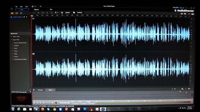
Task: Click the cut scissors toolbar icon
Action: [34, 12]
